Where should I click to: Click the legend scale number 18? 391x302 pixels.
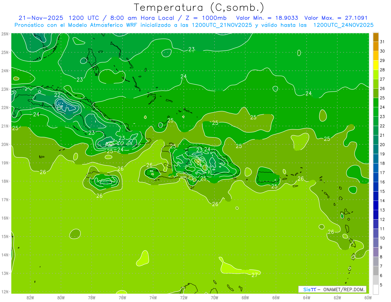point(382,163)
